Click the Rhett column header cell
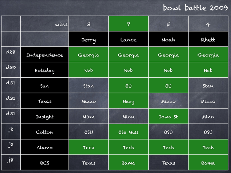 coord(208,39)
